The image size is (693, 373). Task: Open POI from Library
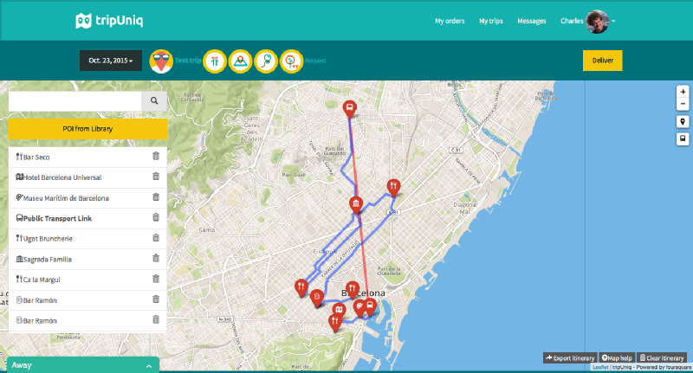pos(87,129)
